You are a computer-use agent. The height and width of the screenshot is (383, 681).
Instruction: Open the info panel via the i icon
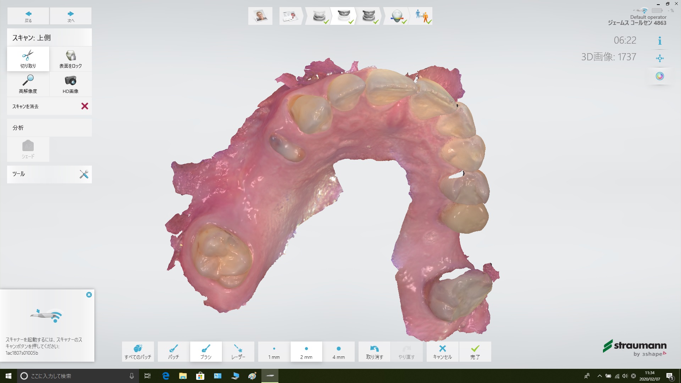click(660, 41)
